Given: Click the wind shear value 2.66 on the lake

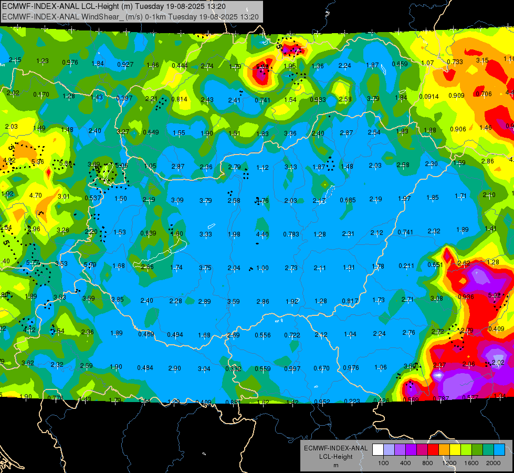Looking at the screenshot, I should 147,267.
